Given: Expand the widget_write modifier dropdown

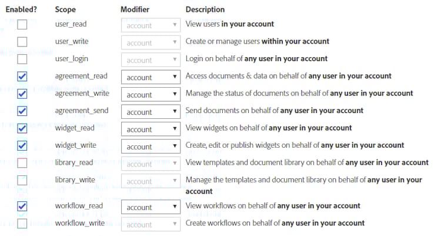Looking at the screenshot, I should [x=151, y=147].
